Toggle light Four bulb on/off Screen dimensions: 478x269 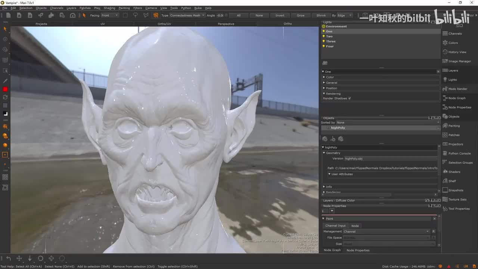[324, 46]
